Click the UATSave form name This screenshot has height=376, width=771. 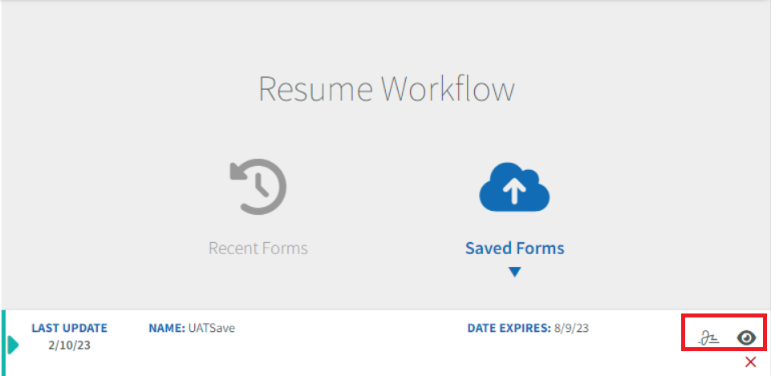pyautogui.click(x=212, y=328)
